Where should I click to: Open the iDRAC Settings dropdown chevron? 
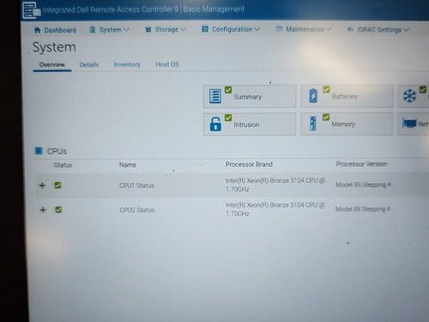click(406, 30)
